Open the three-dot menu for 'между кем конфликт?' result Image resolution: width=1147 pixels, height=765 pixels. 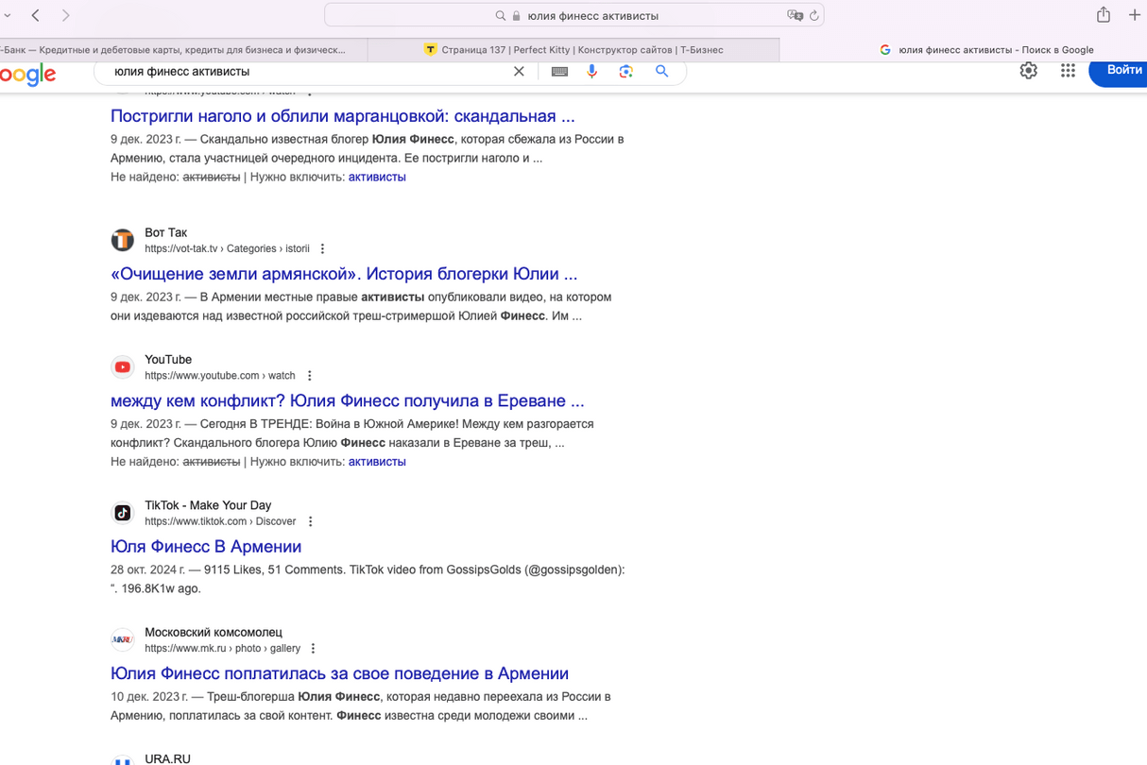point(309,376)
